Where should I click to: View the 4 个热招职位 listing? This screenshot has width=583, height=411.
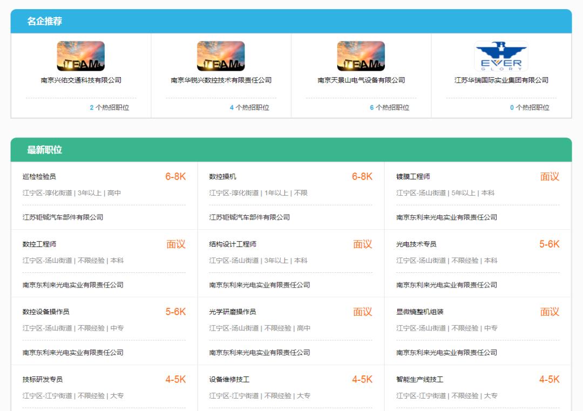click(249, 107)
